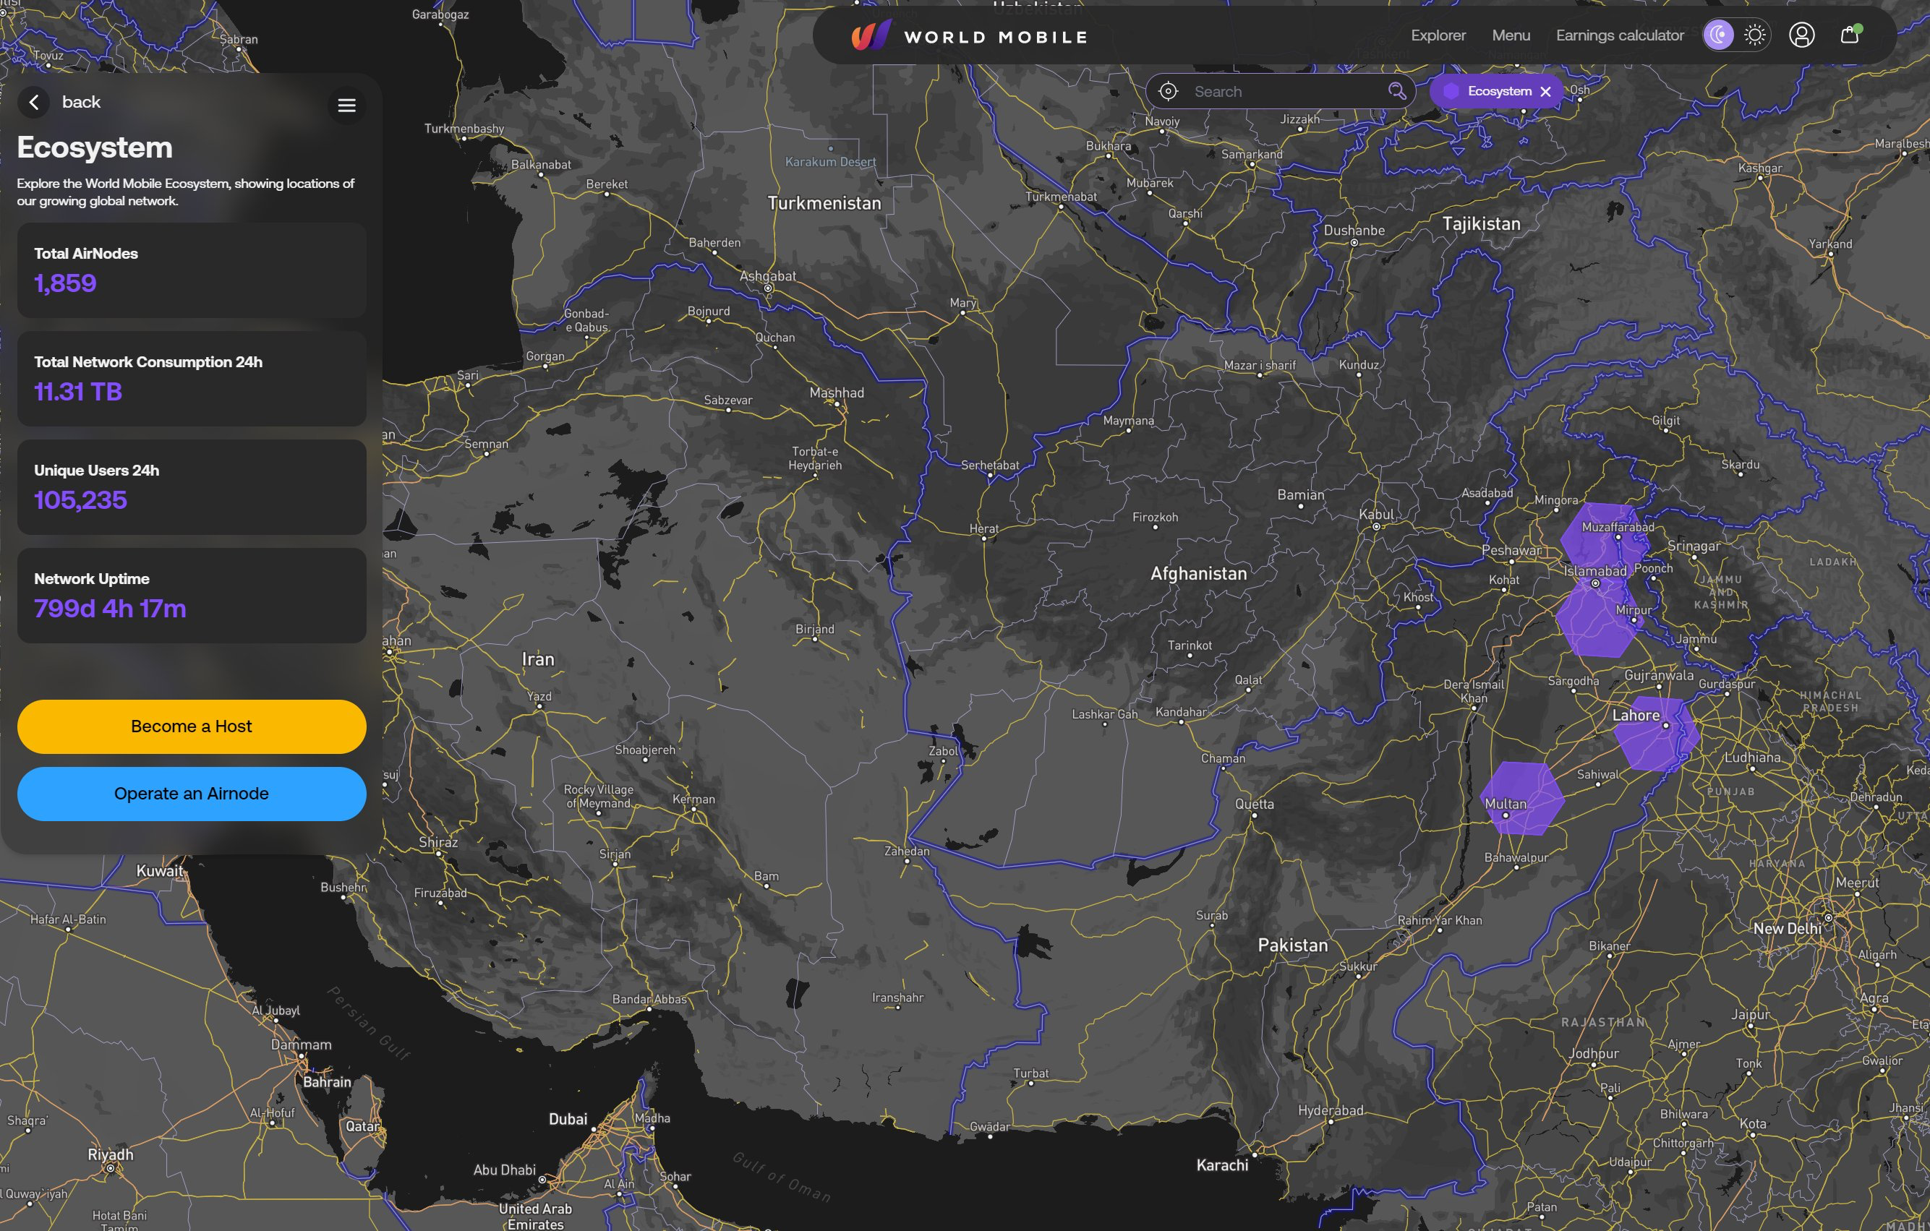Click Become a Host button

coord(190,726)
